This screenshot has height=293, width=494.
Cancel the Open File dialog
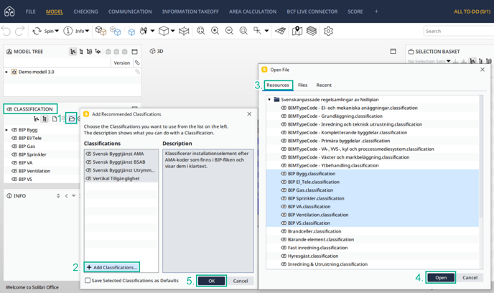(x=470, y=278)
